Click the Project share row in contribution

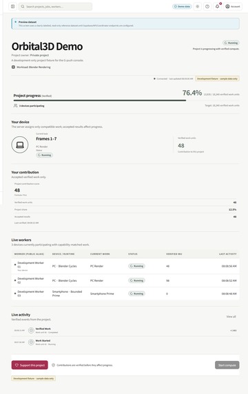(125, 210)
